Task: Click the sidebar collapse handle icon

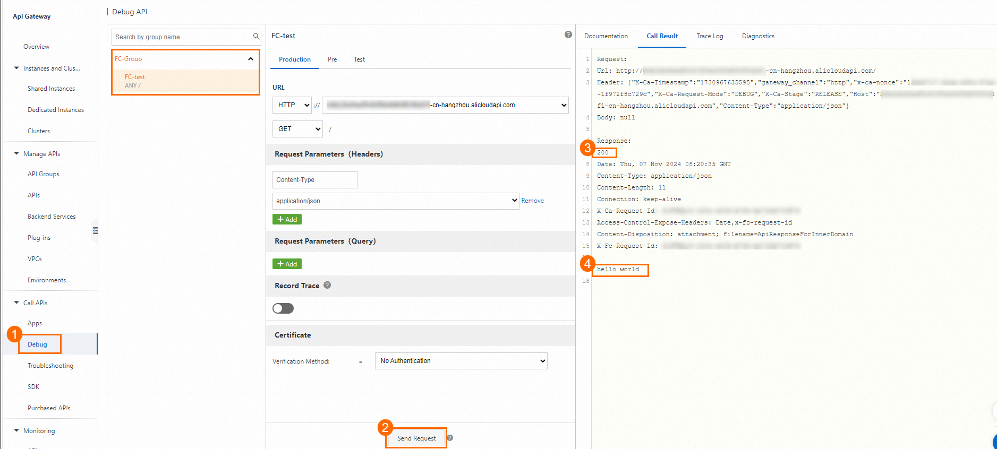Action: (95, 230)
